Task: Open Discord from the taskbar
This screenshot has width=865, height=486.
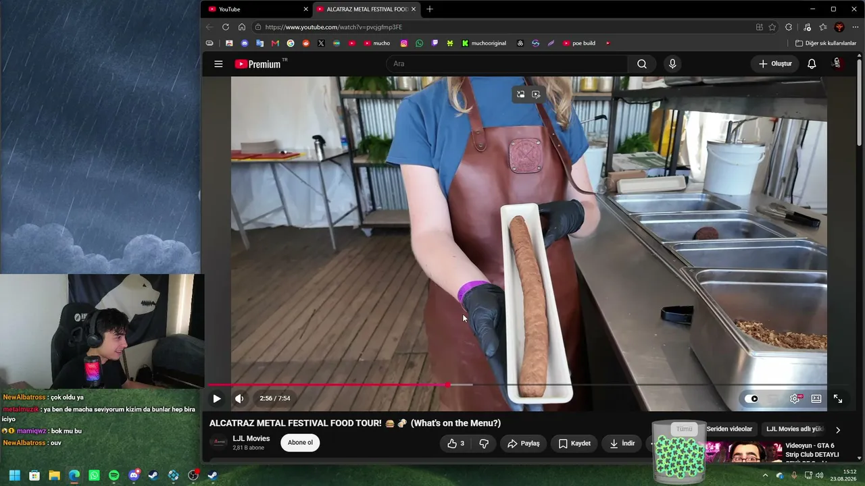Action: (x=134, y=475)
